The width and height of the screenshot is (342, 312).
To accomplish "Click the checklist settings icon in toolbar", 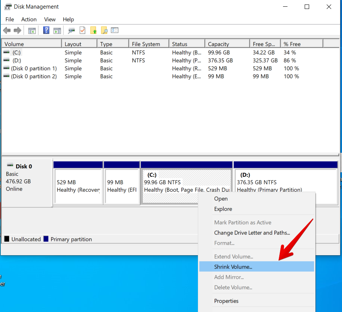I will tap(115, 31).
